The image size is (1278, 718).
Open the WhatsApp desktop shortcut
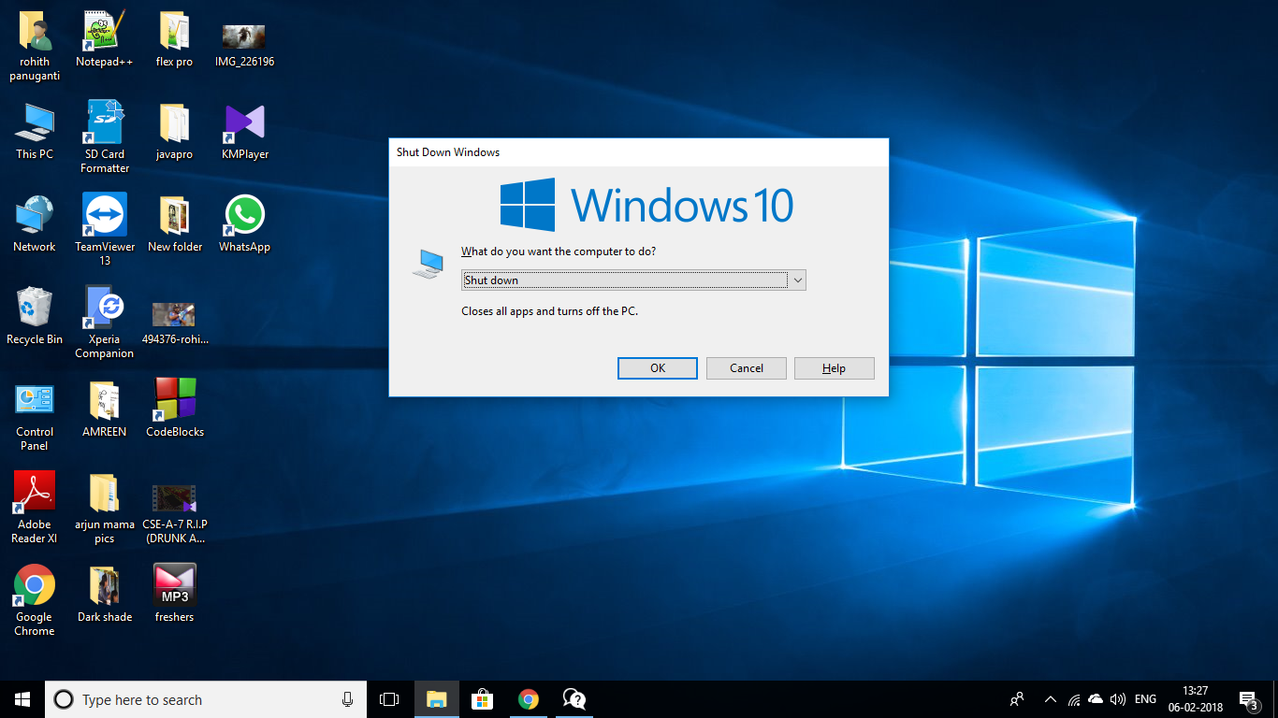point(244,213)
